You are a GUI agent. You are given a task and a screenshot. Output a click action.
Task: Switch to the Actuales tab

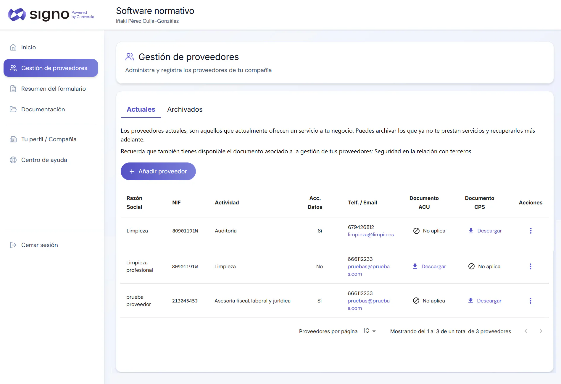coord(141,109)
